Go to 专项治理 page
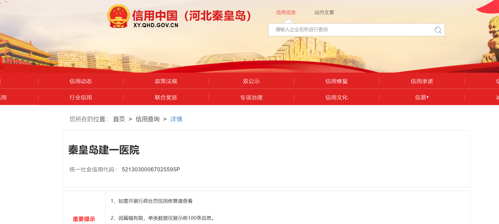 coord(251,98)
